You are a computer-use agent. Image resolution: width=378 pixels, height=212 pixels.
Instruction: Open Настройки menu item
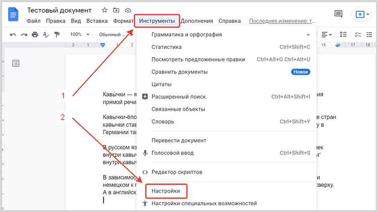tap(166, 191)
